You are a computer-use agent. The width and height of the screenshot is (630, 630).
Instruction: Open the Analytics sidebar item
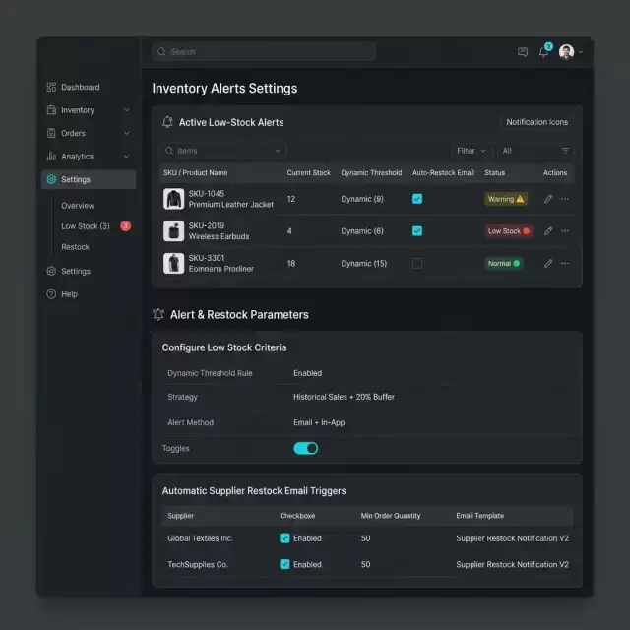tap(89, 157)
